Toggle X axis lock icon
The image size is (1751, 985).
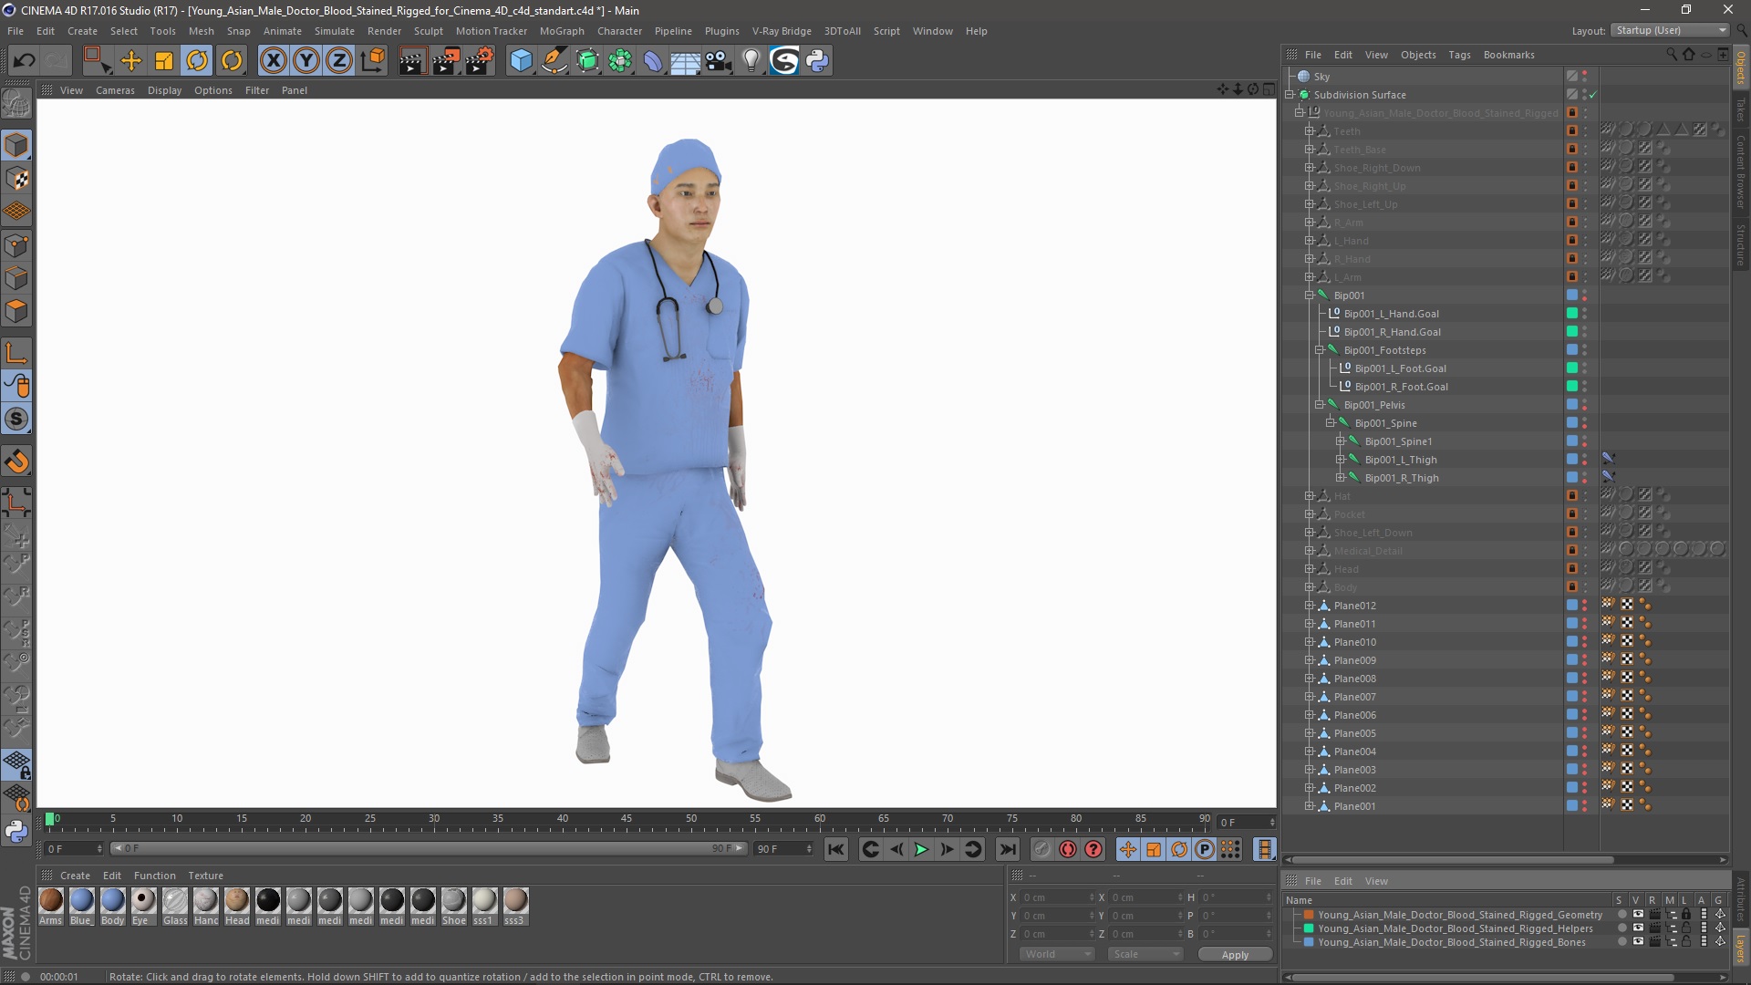point(273,60)
